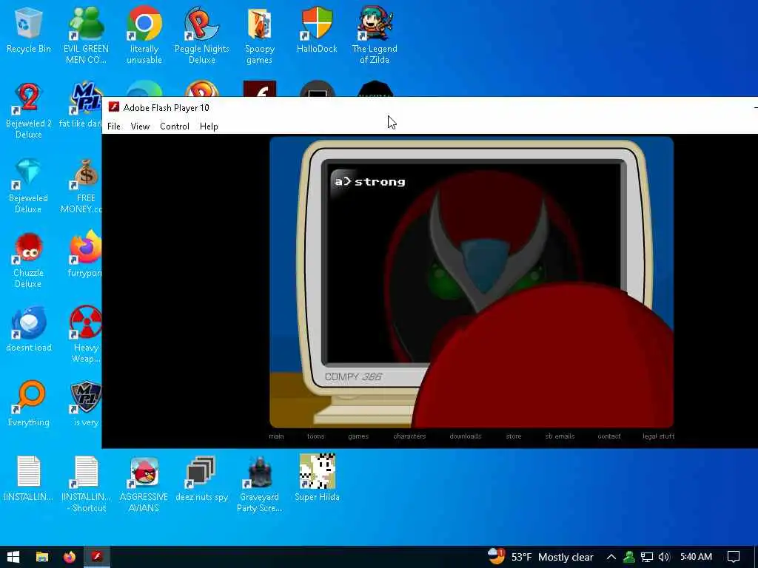Open 'doesnt load' Thunderbird shortcut

coord(29,330)
